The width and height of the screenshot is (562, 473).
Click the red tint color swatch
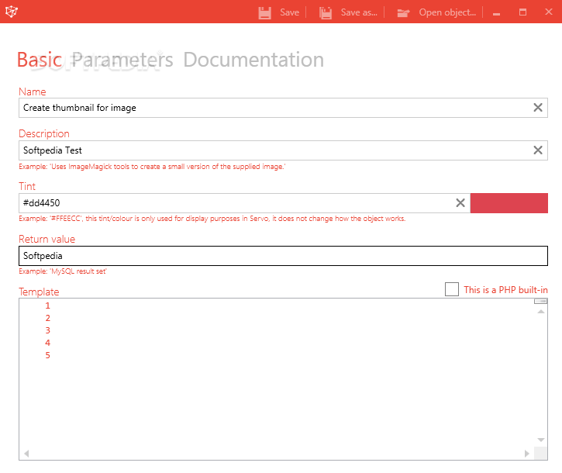click(509, 203)
